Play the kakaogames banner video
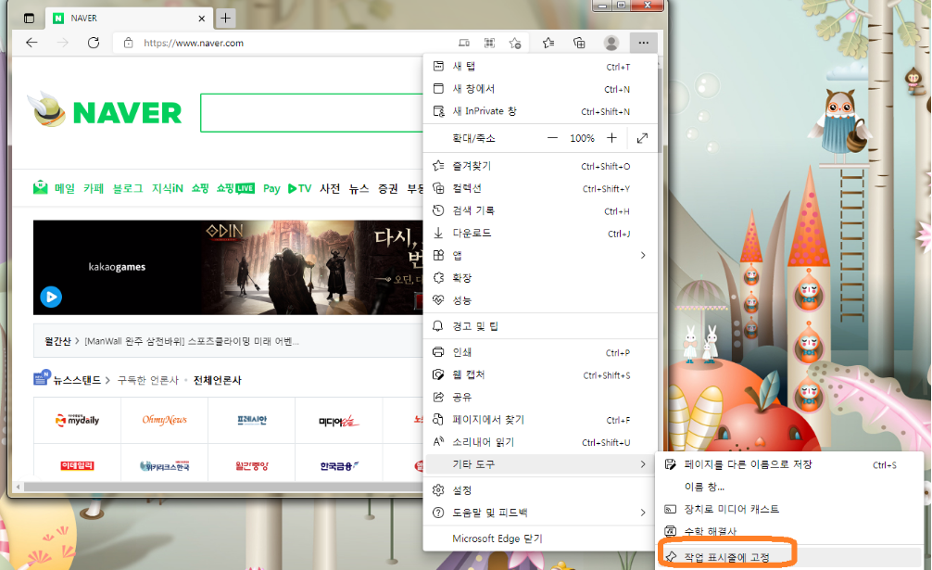 51,297
